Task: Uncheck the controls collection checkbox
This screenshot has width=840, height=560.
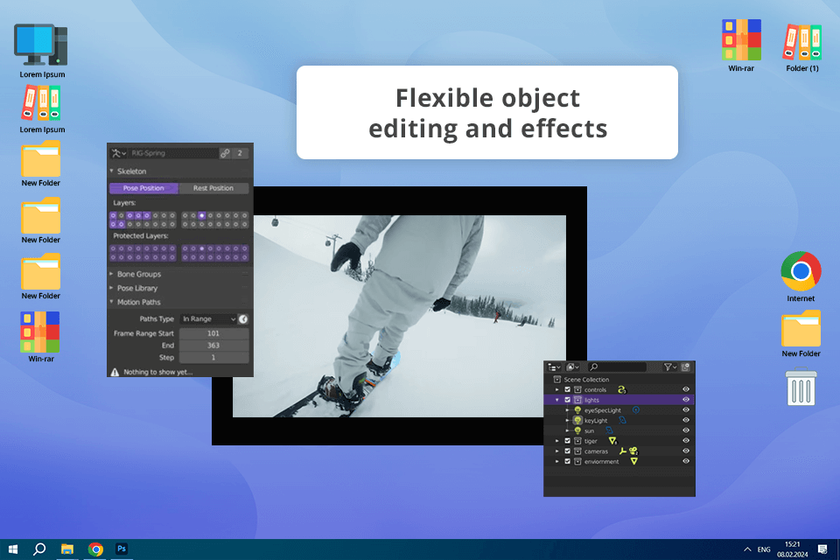Action: click(567, 389)
